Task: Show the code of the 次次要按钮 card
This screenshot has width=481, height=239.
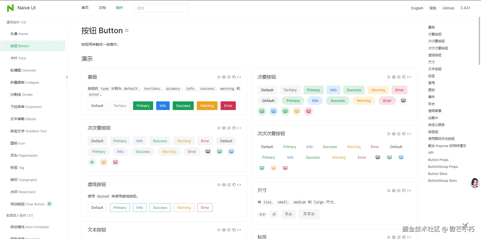Action: tap(239, 128)
